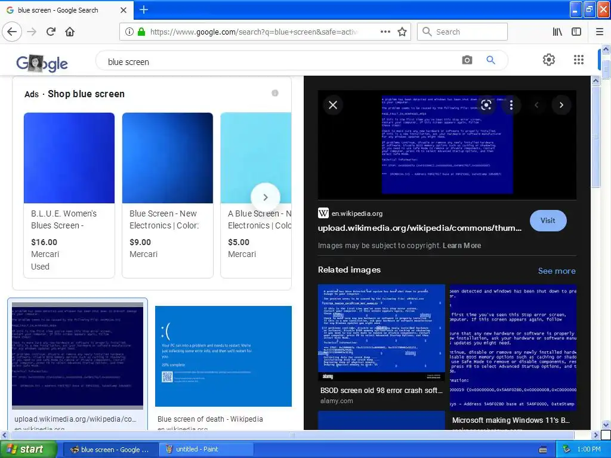611x458 pixels.
Task: Open the upload.wikimedia.org title link
Action: (419, 228)
